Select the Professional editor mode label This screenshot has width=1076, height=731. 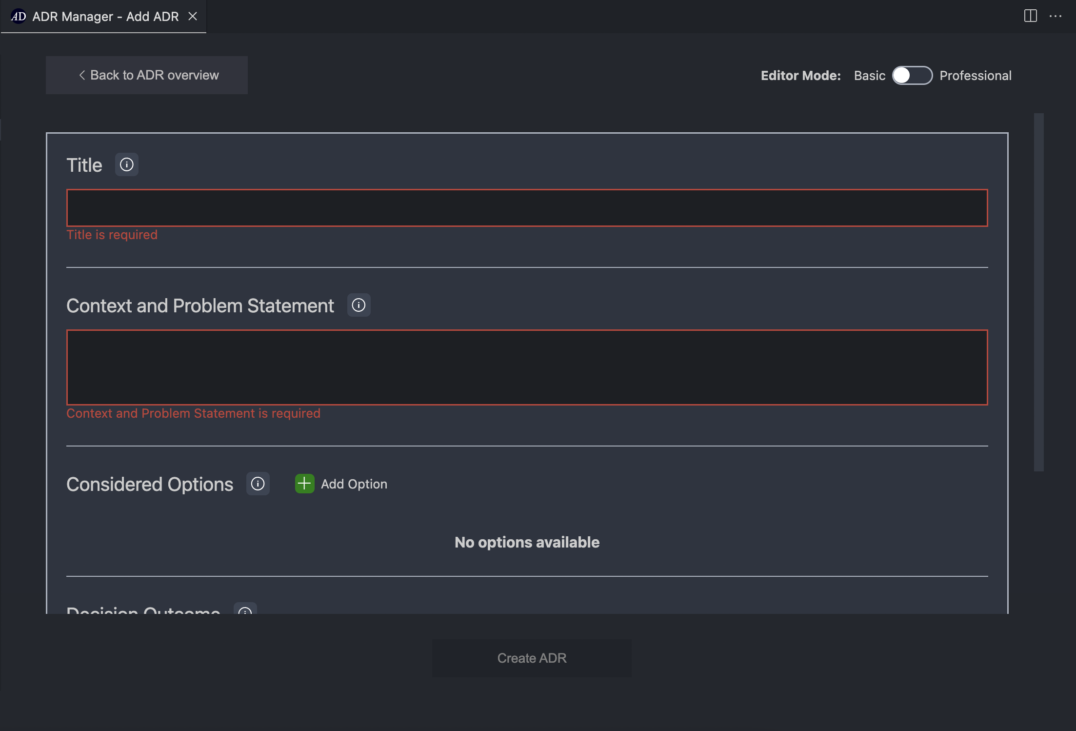pos(975,76)
